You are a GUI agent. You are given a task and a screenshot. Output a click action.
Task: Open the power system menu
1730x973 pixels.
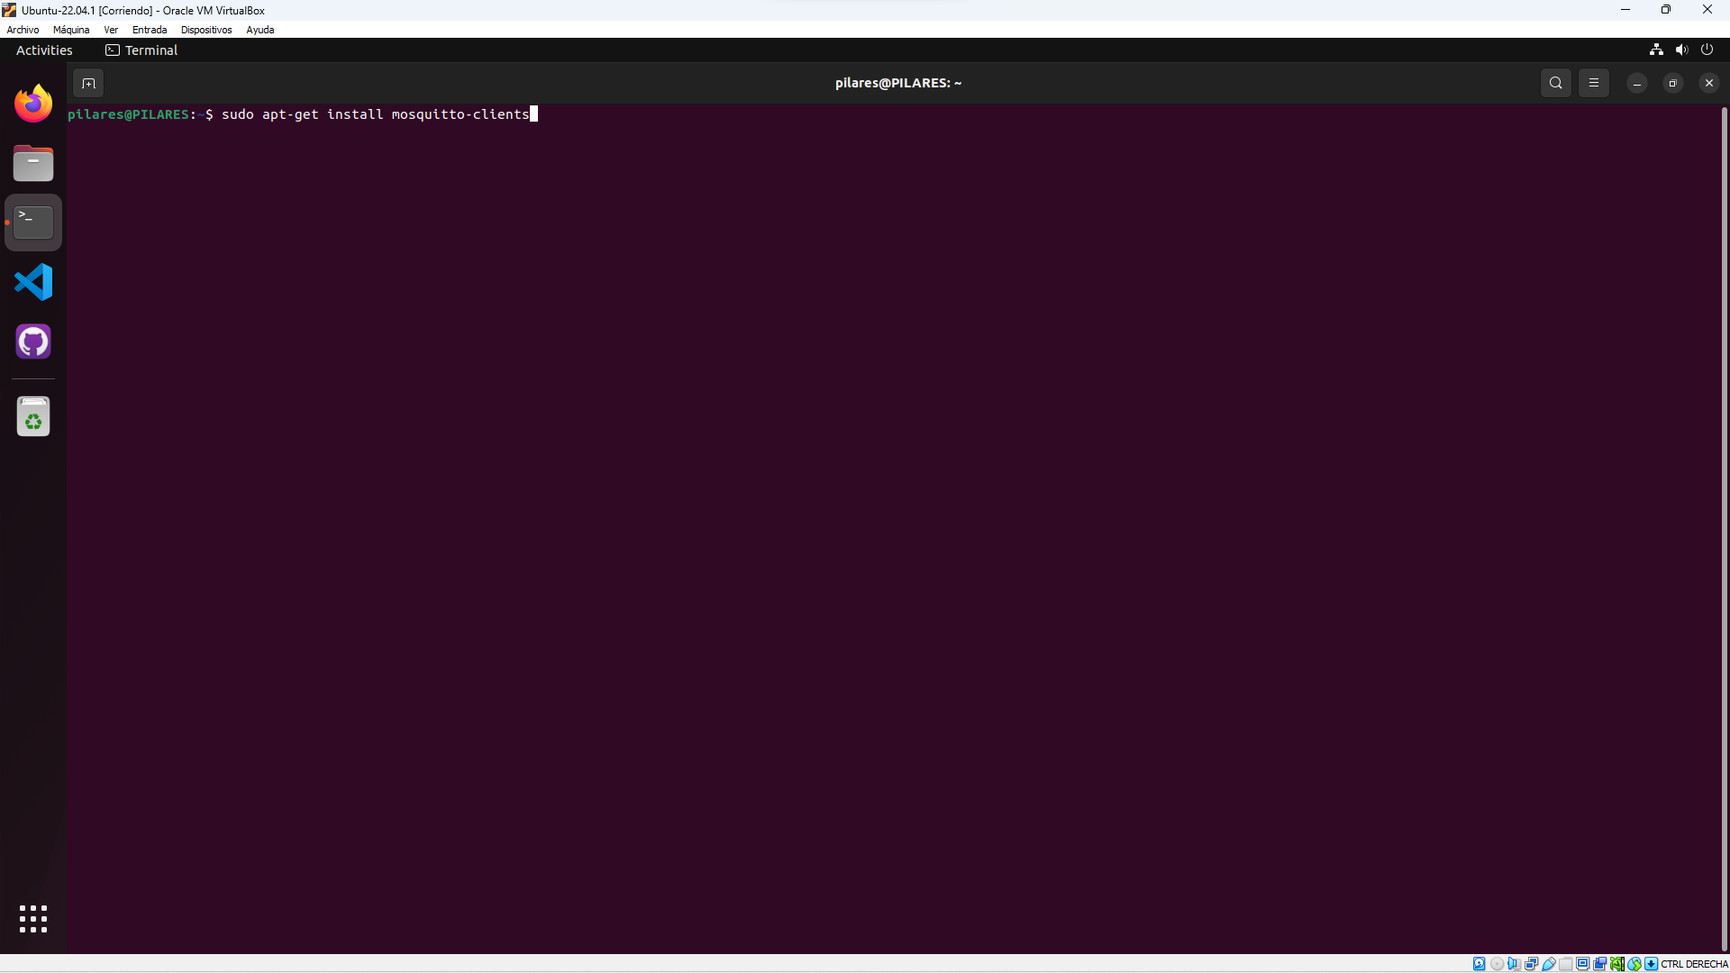click(1707, 50)
